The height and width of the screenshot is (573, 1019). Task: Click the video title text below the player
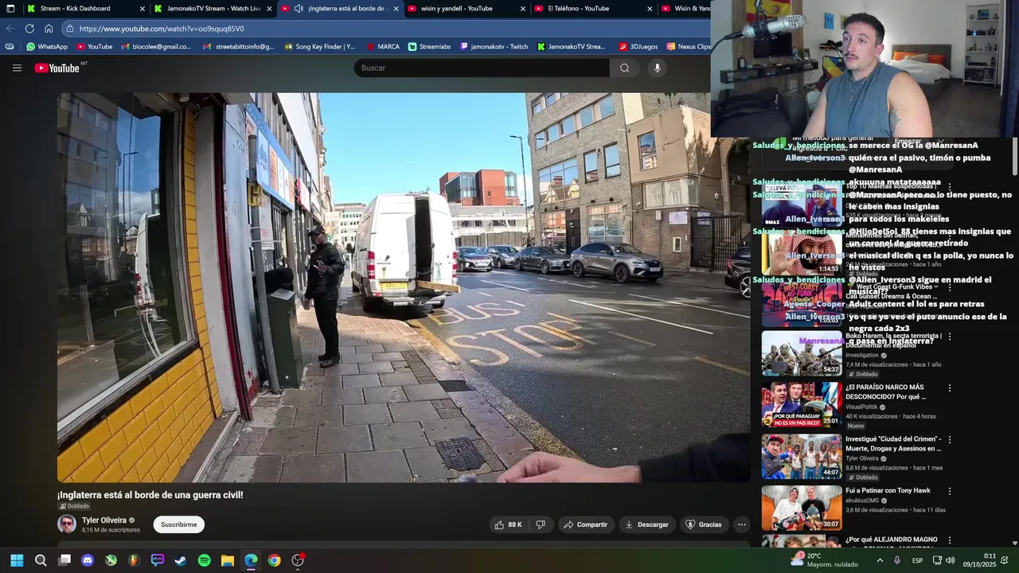150,495
